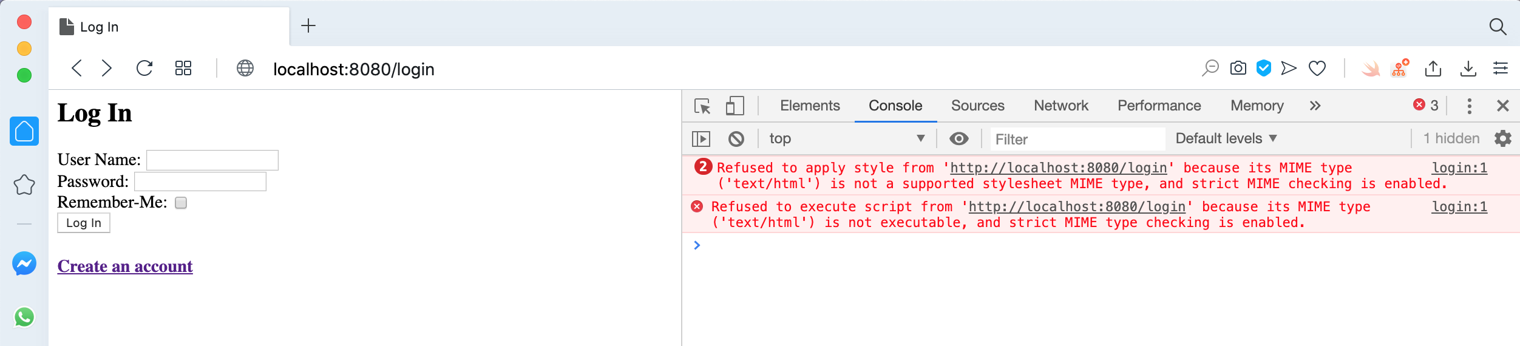Select the Console tab
This screenshot has height=346, width=1520.
pos(895,106)
